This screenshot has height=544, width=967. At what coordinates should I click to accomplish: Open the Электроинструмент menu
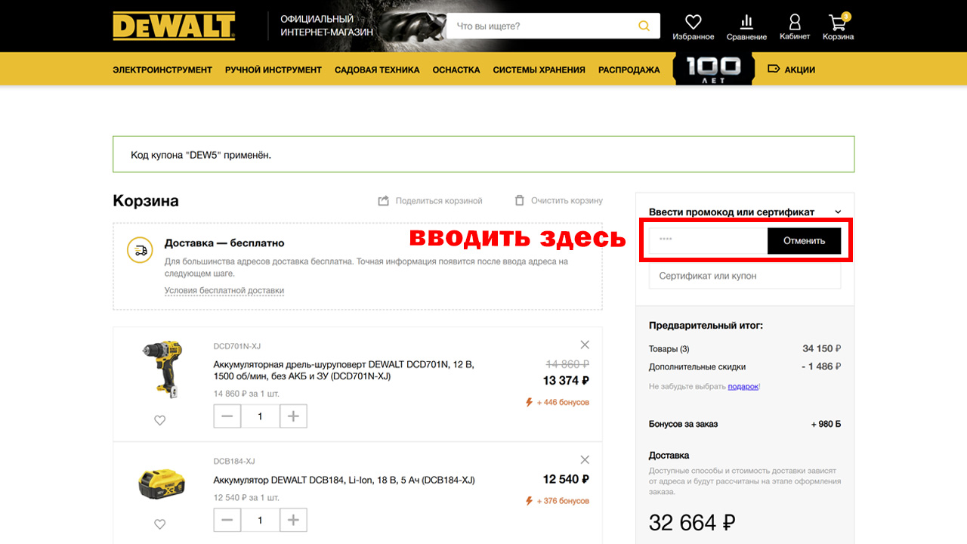(x=162, y=70)
